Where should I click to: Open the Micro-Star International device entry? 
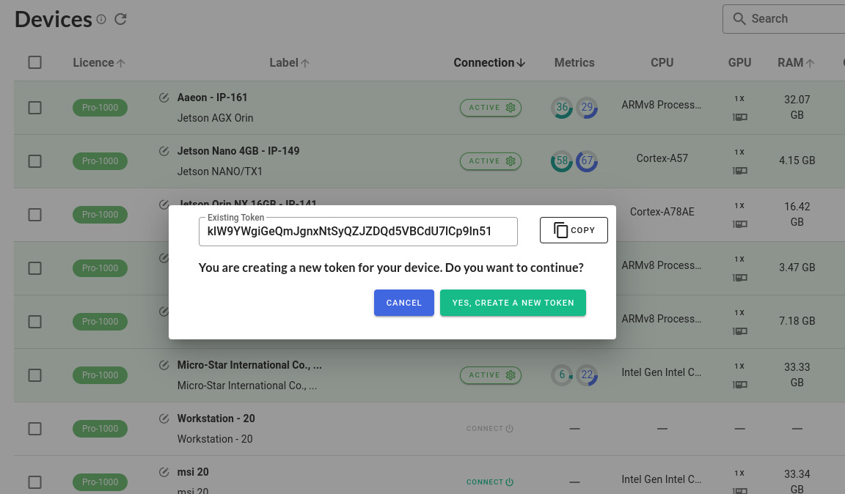pos(249,365)
